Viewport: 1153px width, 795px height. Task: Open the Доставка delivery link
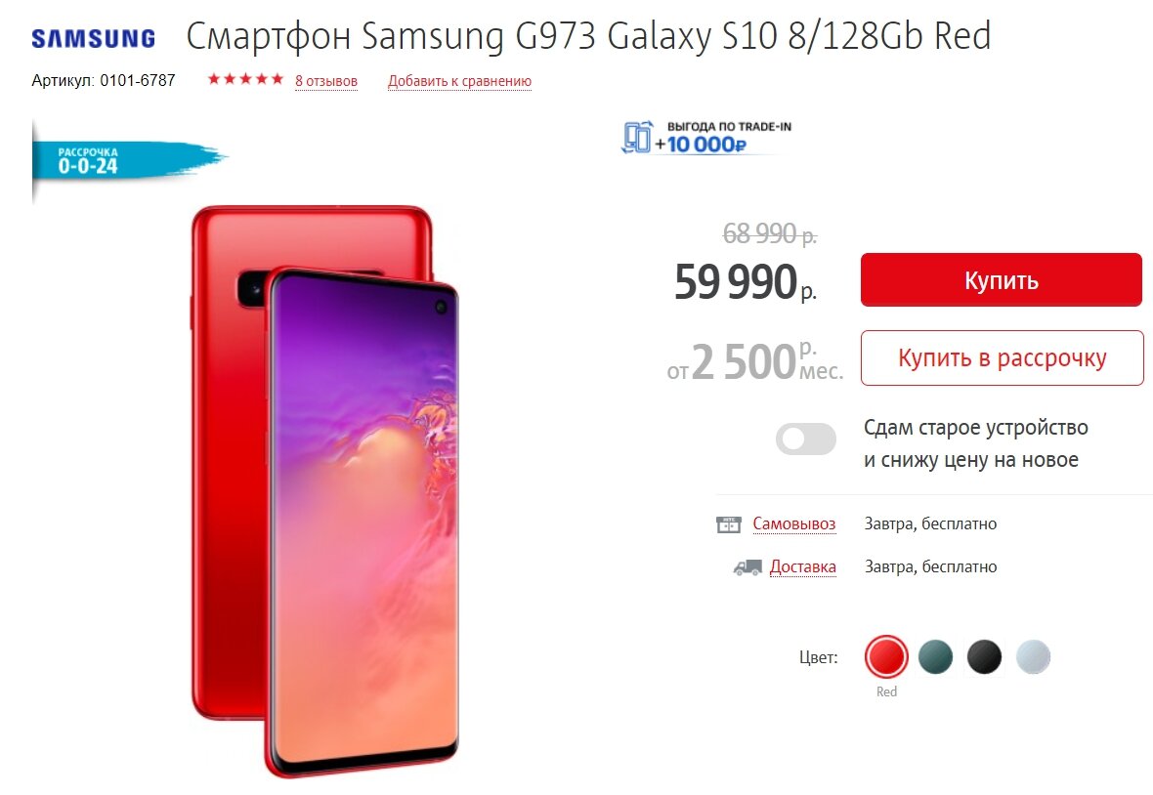(803, 566)
